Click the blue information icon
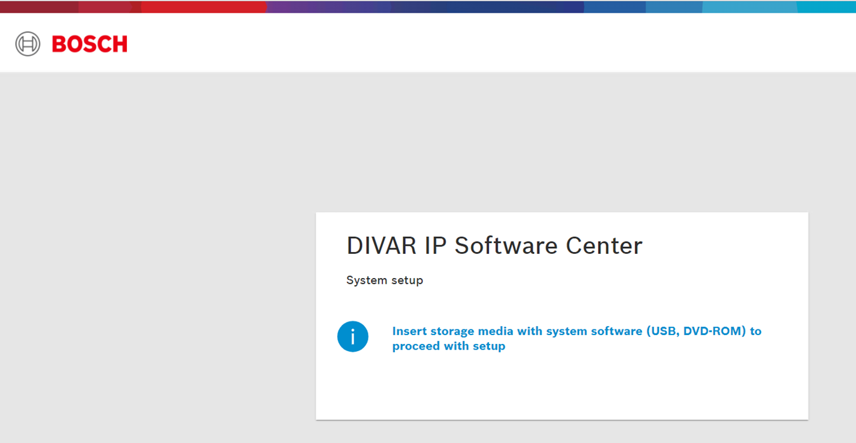The height and width of the screenshot is (443, 856). pyautogui.click(x=353, y=336)
